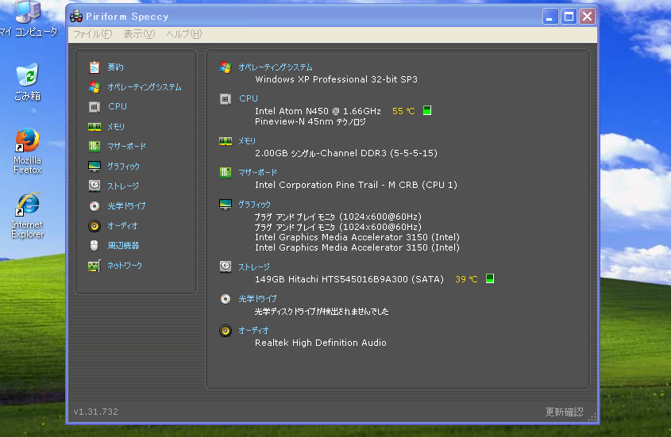
Task: Click the memory (メモリ) RAM icon in sidebar
Action: (94, 127)
